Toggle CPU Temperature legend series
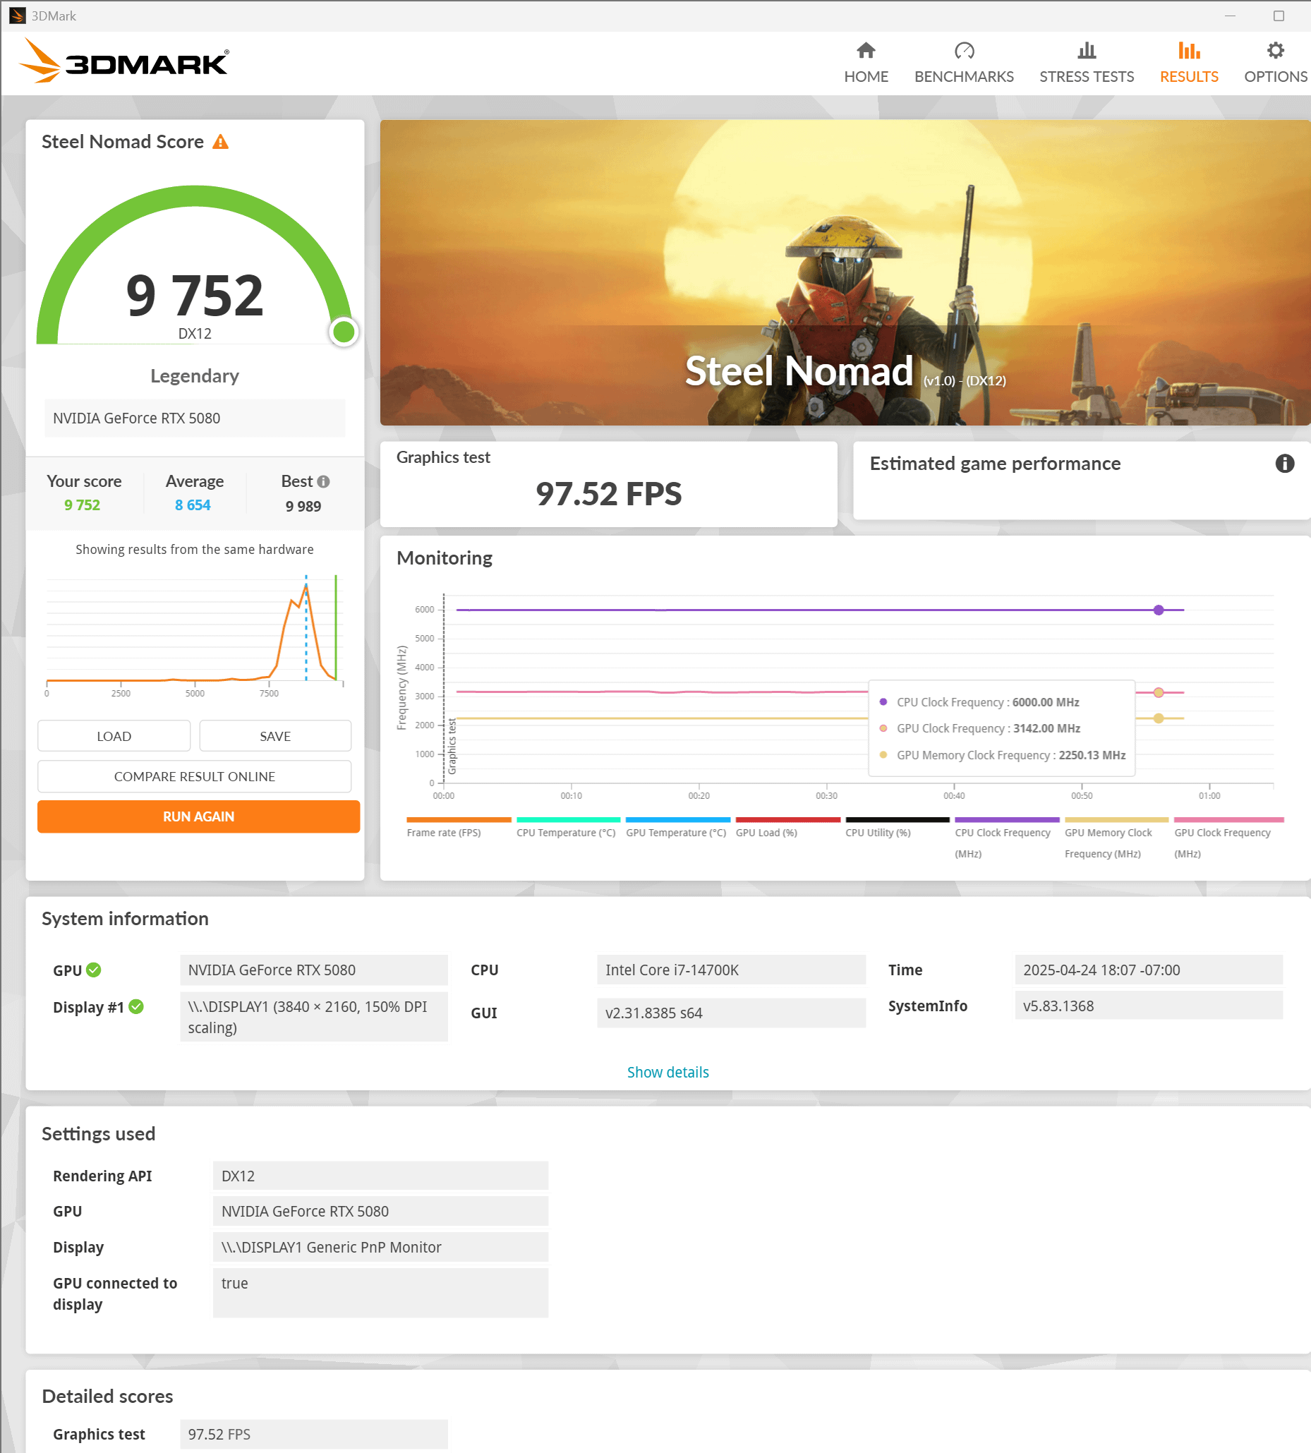Screen dimensions: 1311x1453 click(567, 829)
